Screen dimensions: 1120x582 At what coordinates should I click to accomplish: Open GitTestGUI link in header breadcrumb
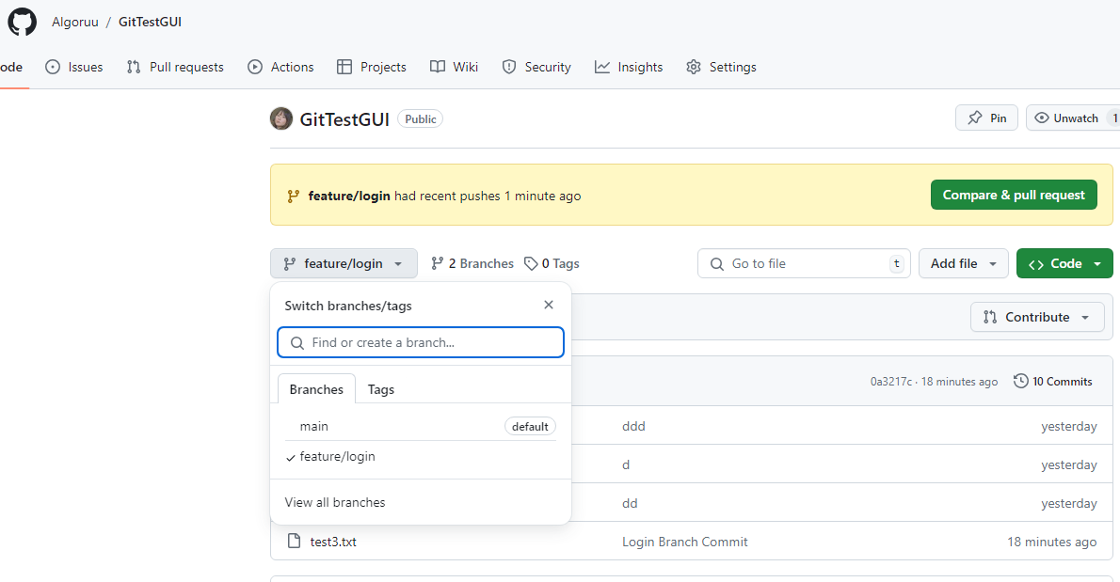coord(150,23)
